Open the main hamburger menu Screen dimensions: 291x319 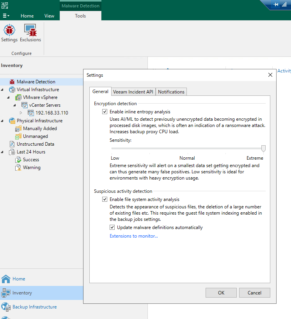coord(6,16)
